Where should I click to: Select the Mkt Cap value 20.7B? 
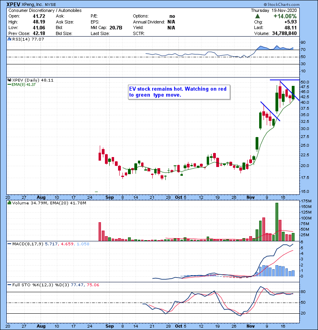point(116,28)
